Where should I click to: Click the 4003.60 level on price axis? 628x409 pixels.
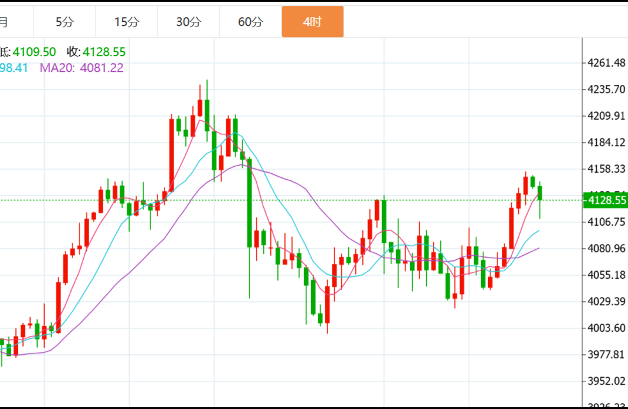click(x=606, y=328)
